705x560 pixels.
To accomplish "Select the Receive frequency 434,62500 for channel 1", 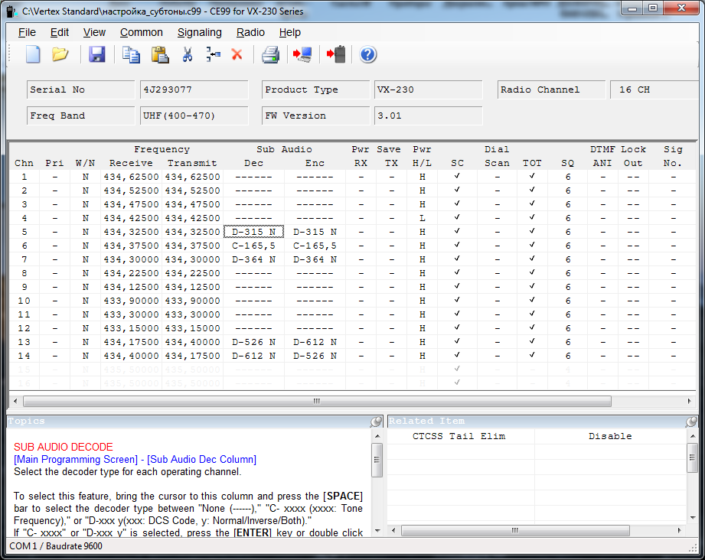I will [132, 177].
